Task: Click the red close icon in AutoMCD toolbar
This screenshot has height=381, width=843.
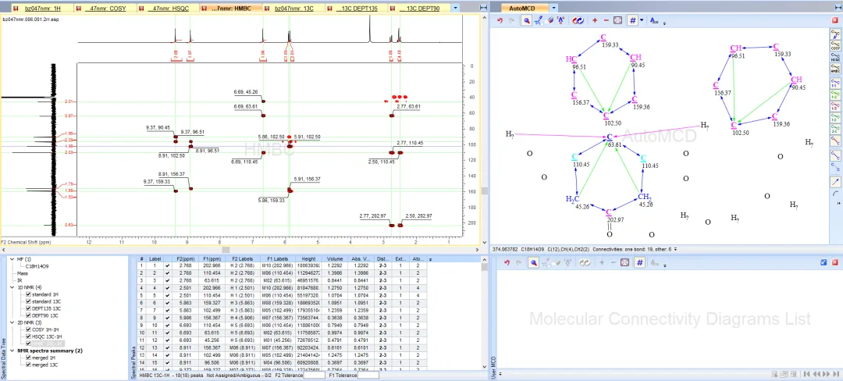Action: coord(834,20)
